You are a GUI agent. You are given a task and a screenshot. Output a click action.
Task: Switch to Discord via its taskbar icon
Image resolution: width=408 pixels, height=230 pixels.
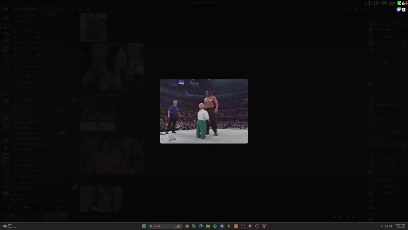222,226
